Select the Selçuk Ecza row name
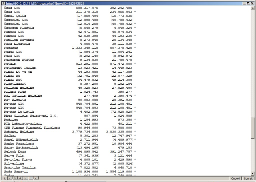Image resolution: width=256 pixels, height=182 pixels. pyautogui.click(x=15, y=152)
